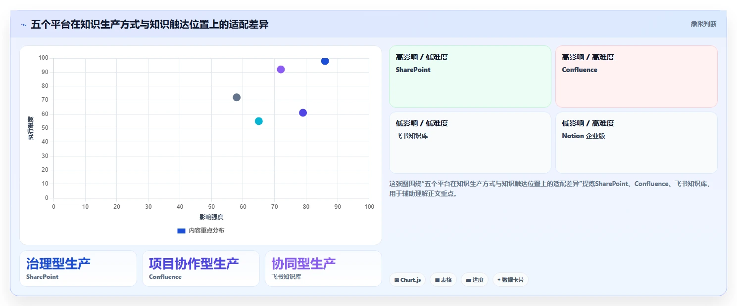737x306 pixels.
Task: Click the cyan scatter point in chart
Action: tap(258, 121)
